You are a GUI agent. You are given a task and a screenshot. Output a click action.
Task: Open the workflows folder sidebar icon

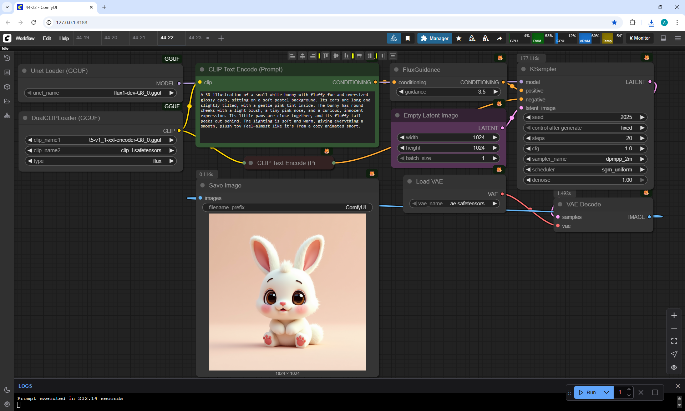coord(7,101)
